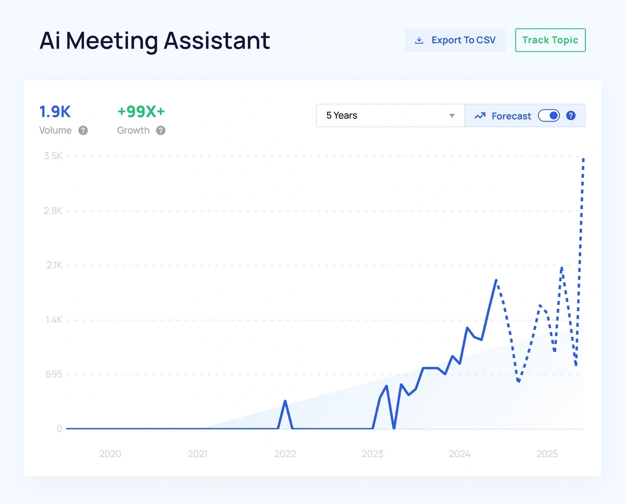625x504 pixels.
Task: Click the 2020 x-axis label
Action: coord(110,454)
